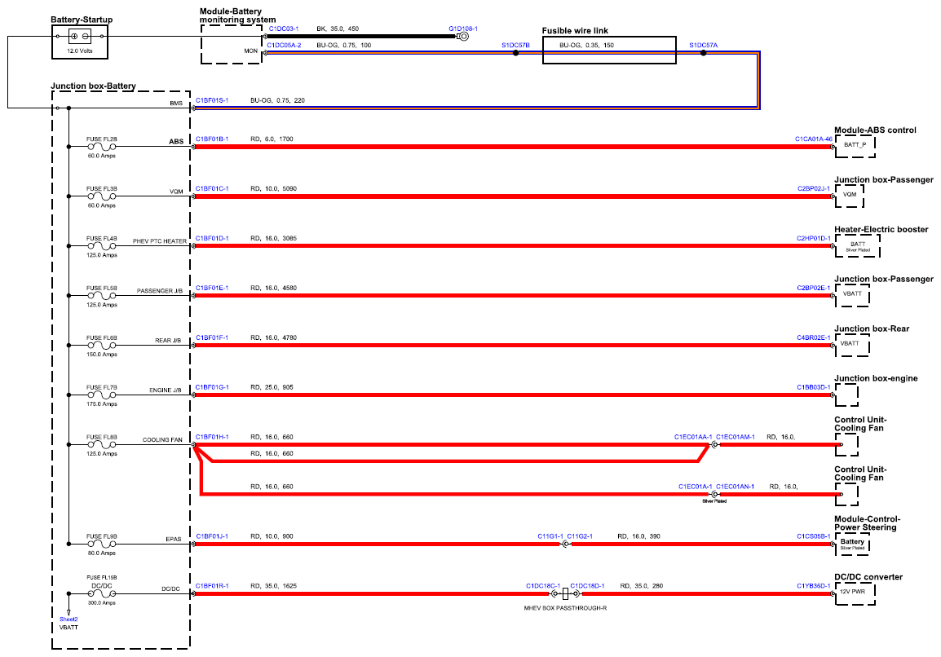
Task: Click the FUSE FL4B fuse symbol
Action: coord(101,246)
